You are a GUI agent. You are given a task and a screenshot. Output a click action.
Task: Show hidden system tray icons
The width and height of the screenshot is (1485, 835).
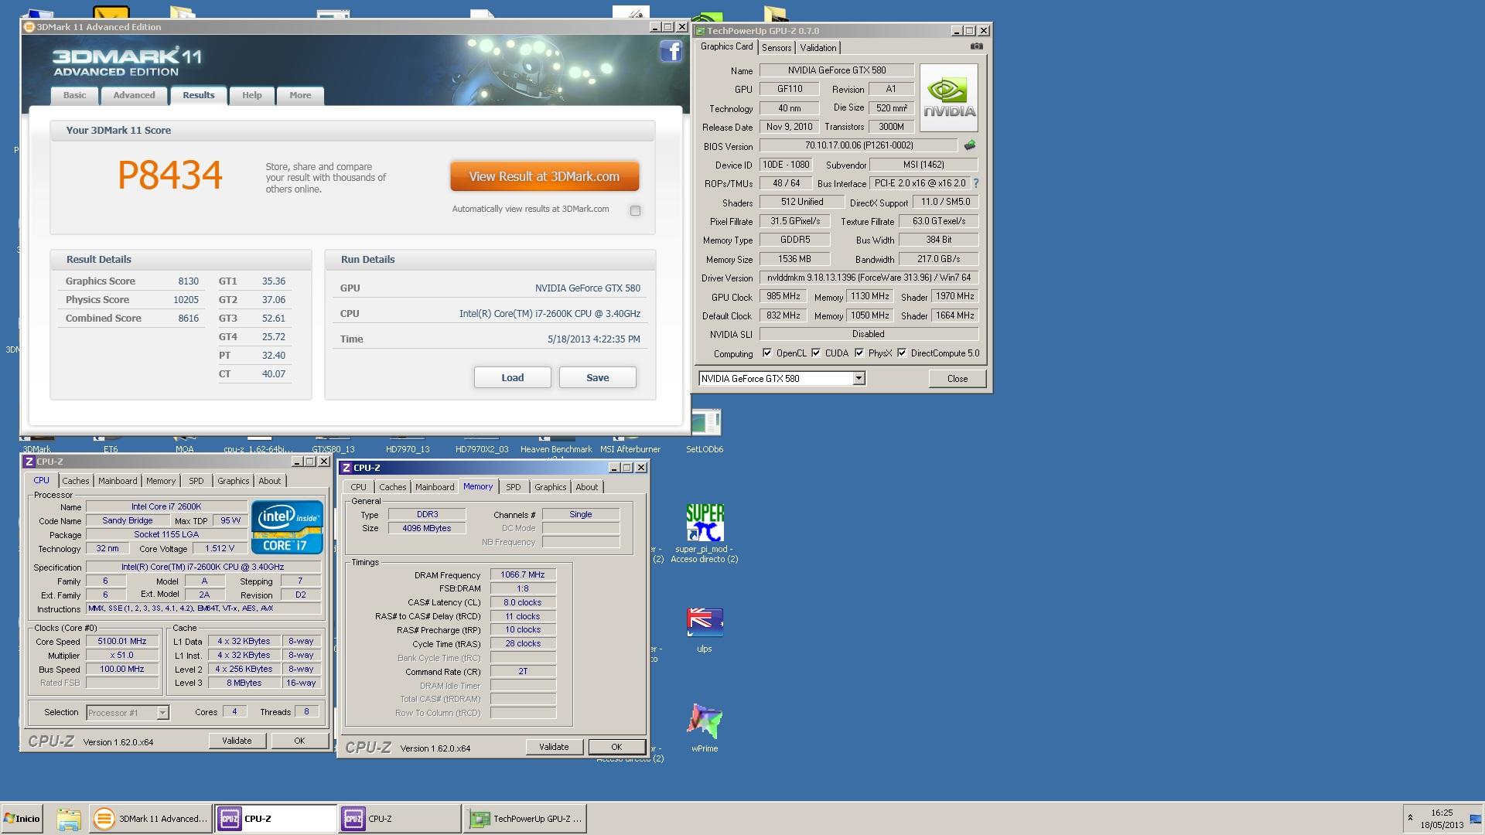1410,818
